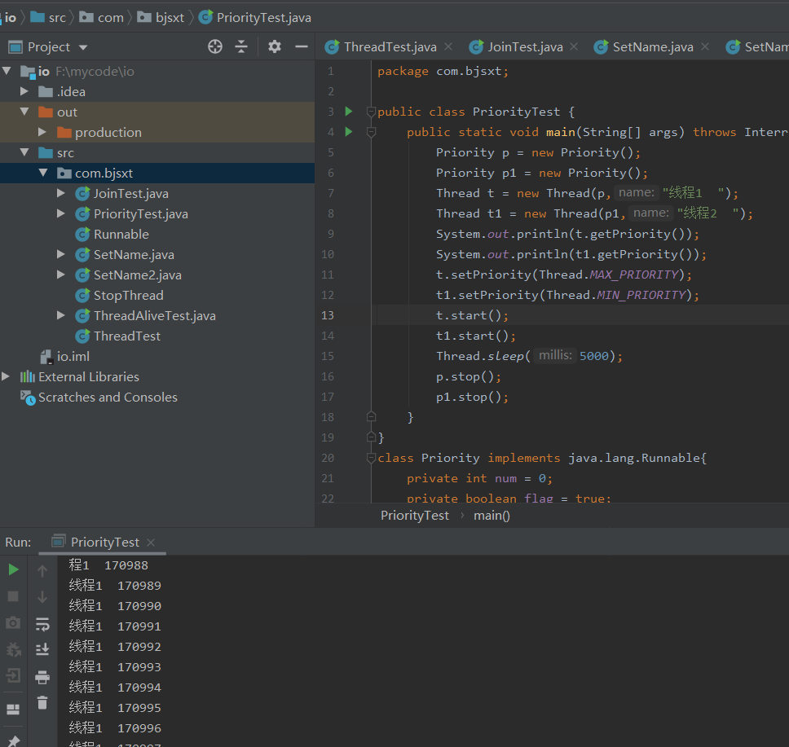Collapse the com.bjsxt package
Viewport: 789px width, 747px height.
click(43, 173)
